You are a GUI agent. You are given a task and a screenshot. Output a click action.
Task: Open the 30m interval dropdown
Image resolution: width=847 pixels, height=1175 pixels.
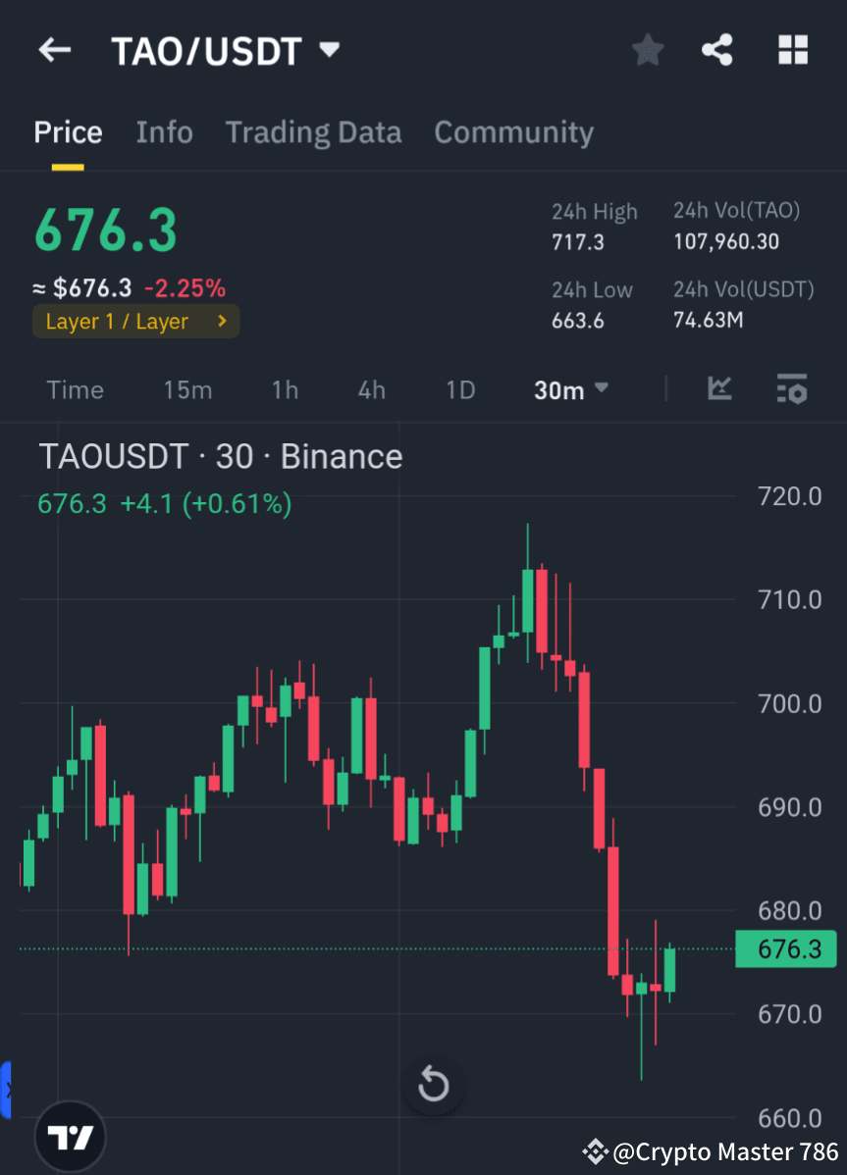[571, 390]
